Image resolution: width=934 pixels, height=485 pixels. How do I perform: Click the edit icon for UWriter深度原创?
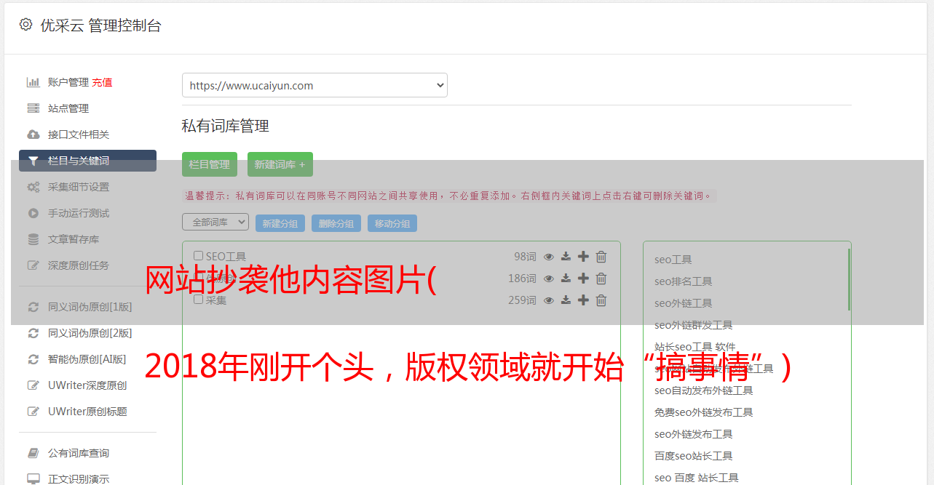(x=33, y=385)
